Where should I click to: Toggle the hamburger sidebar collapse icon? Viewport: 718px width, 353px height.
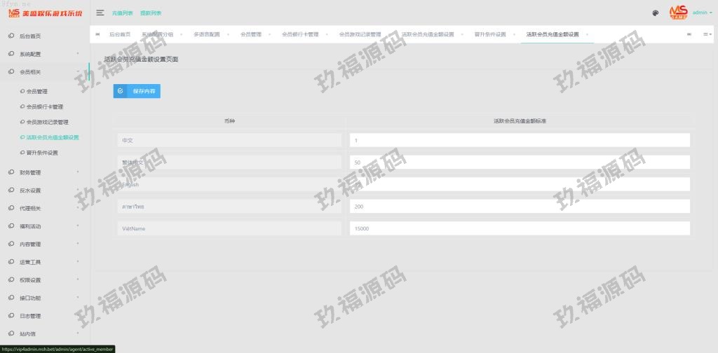click(x=100, y=13)
